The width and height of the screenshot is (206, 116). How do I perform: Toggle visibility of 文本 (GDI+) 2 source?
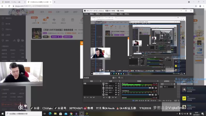(x=116, y=90)
